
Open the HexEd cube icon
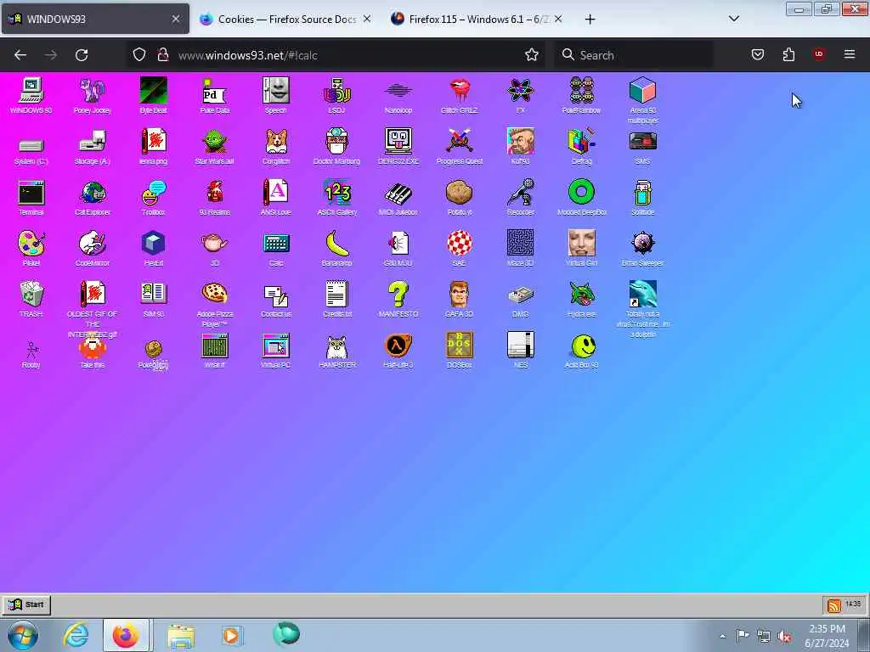153,244
